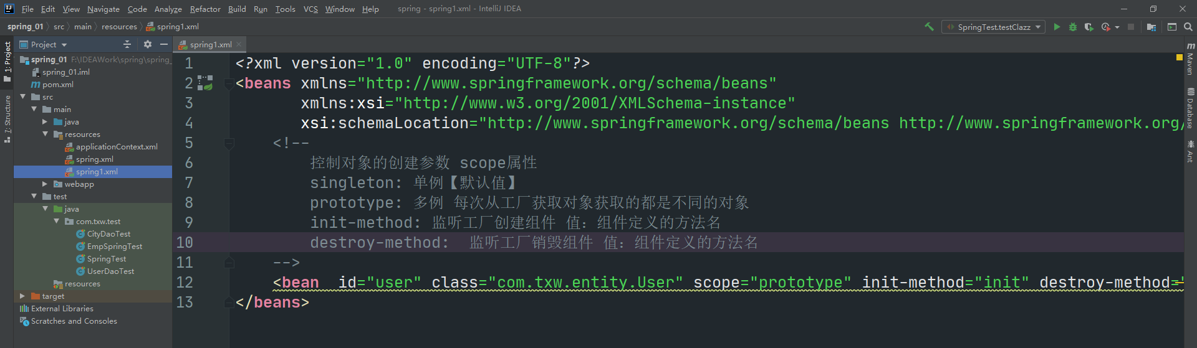1197x348 pixels.
Task: Open the SpringTest.testClazz run configuration dropdown
Action: coord(993,27)
